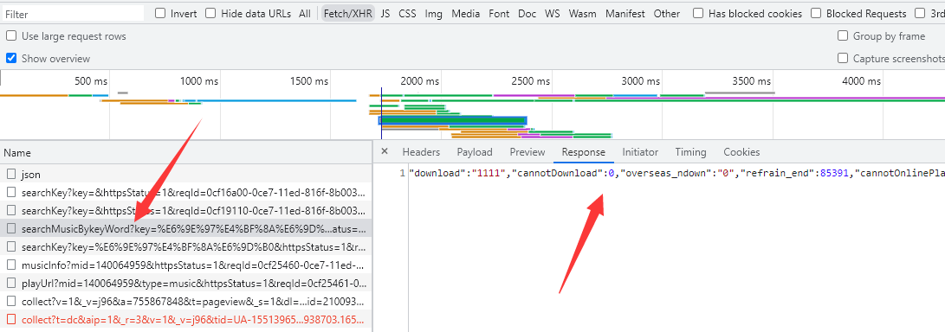This screenshot has width=945, height=332.
Task: Filter requests by Img
Action: click(433, 13)
